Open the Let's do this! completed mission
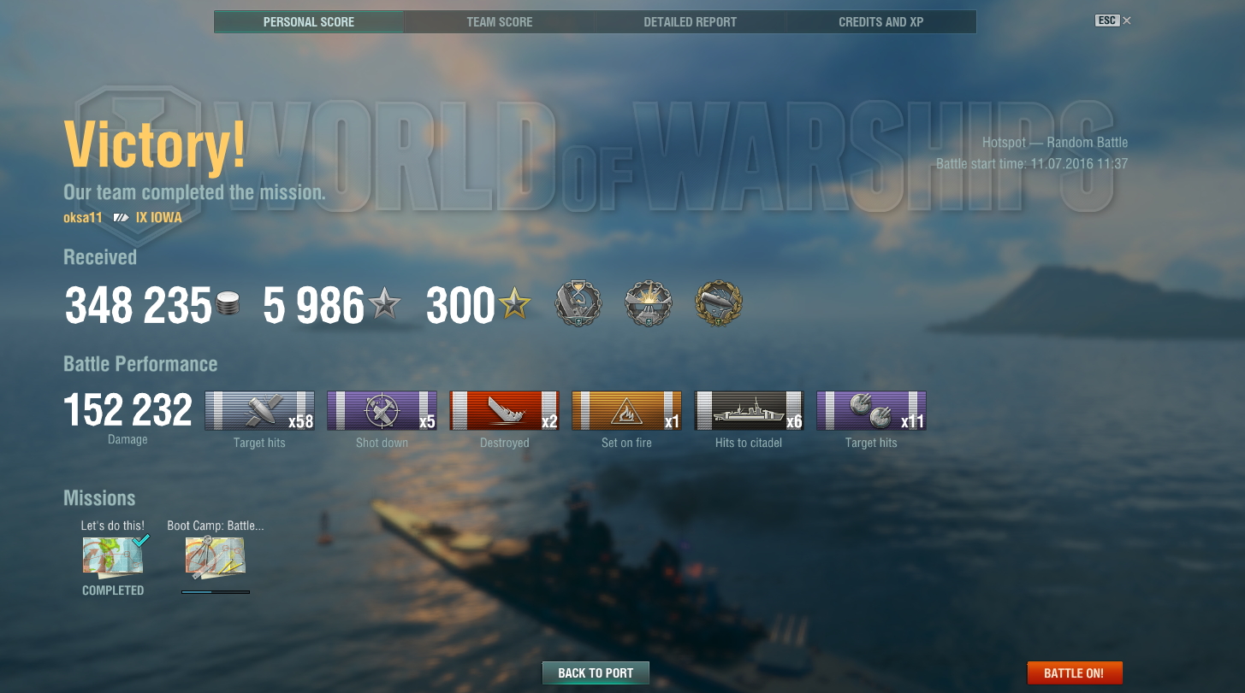 113,555
